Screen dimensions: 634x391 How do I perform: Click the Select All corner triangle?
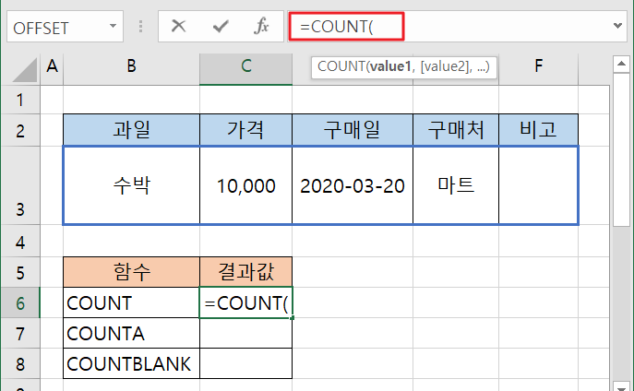click(x=25, y=69)
